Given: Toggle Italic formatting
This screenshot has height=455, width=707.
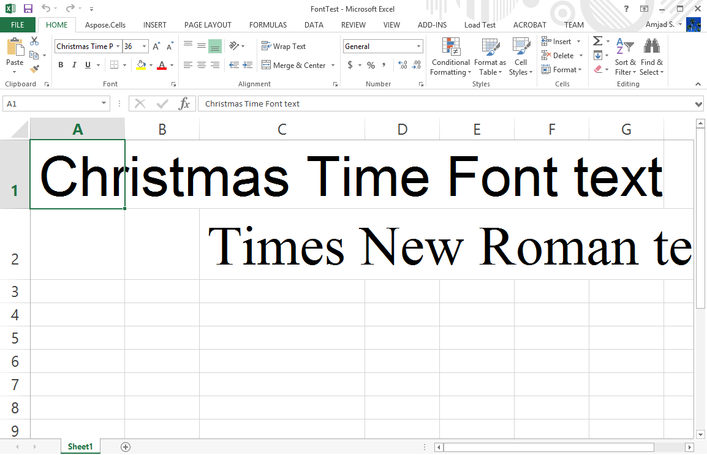Looking at the screenshot, I should coord(74,65).
